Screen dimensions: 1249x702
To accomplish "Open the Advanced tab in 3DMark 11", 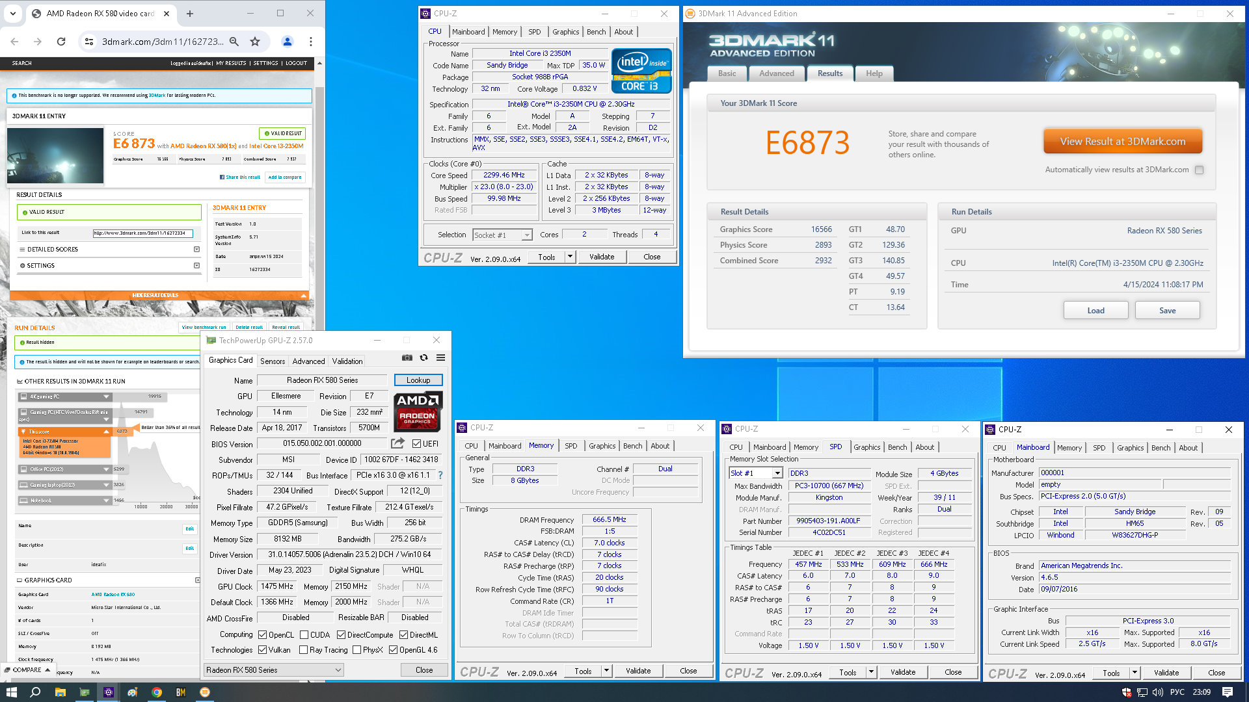I will click(777, 73).
